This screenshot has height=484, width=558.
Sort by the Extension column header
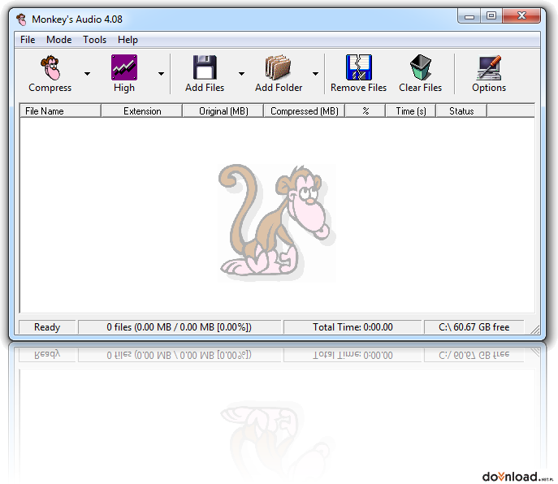pos(142,111)
